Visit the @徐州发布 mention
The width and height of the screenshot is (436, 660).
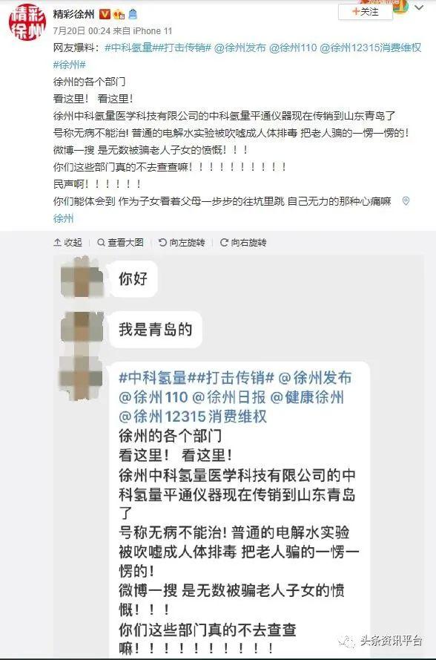240,48
